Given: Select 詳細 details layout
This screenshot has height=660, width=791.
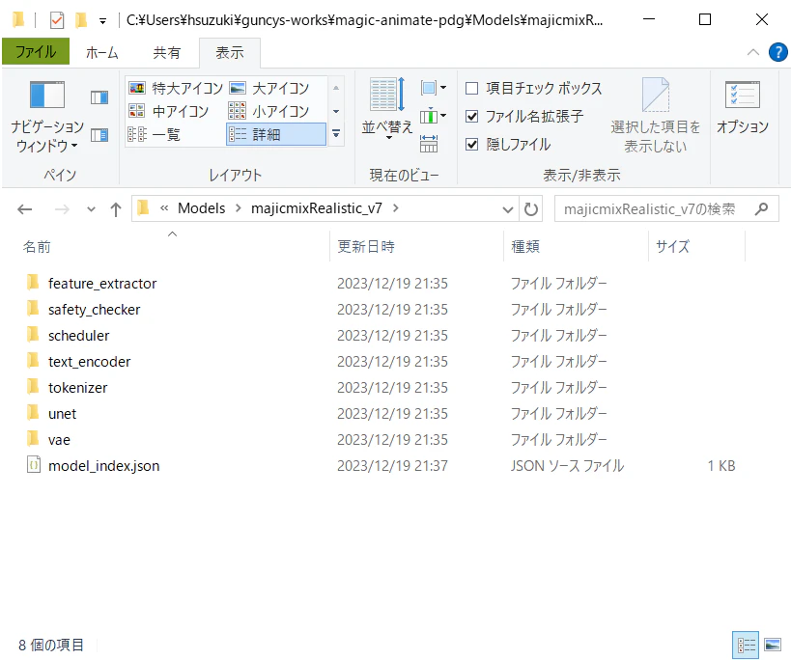Looking at the screenshot, I should [x=276, y=134].
